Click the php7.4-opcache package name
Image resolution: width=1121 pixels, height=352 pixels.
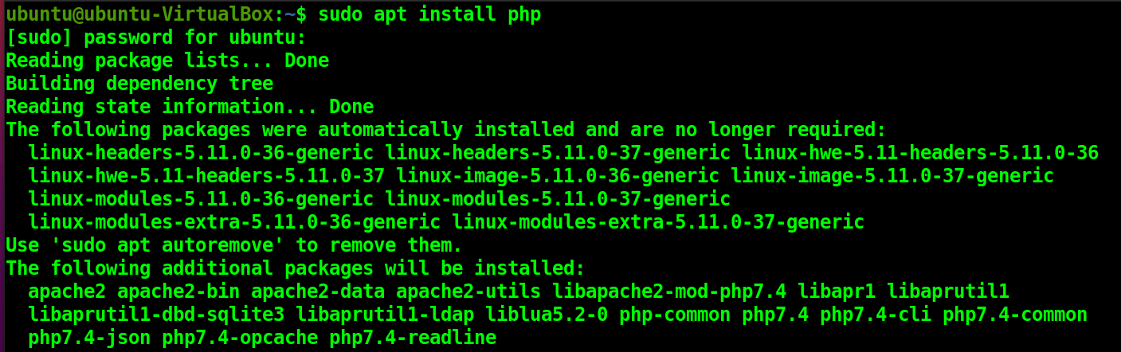[240, 338]
